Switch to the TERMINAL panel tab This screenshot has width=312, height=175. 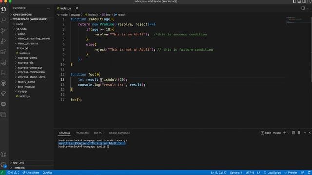point(64,133)
